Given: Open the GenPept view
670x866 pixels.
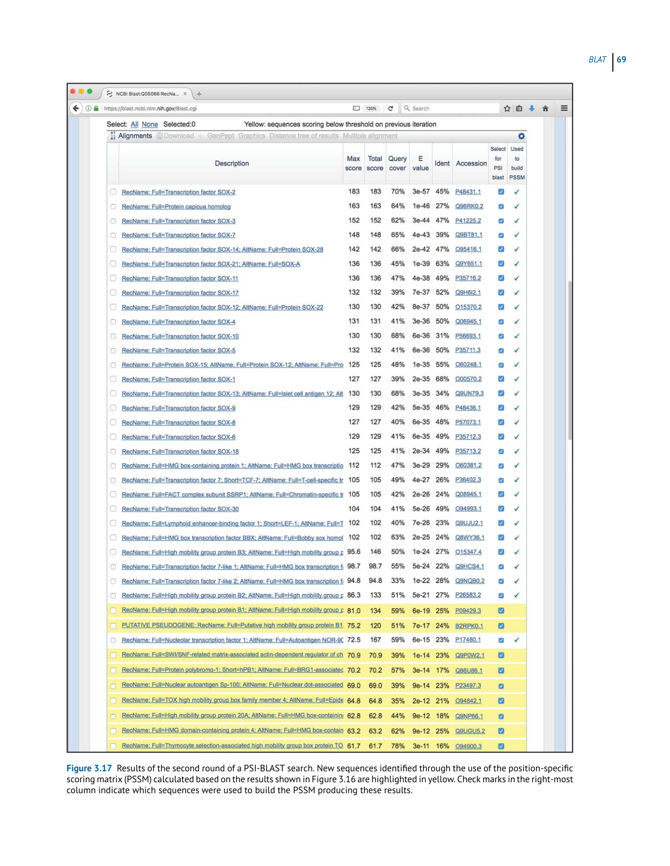Looking at the screenshot, I should 220,136.
